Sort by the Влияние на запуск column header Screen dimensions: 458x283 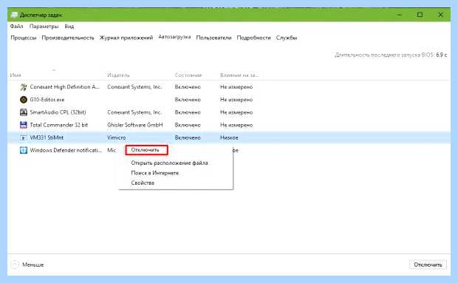pyautogui.click(x=239, y=75)
